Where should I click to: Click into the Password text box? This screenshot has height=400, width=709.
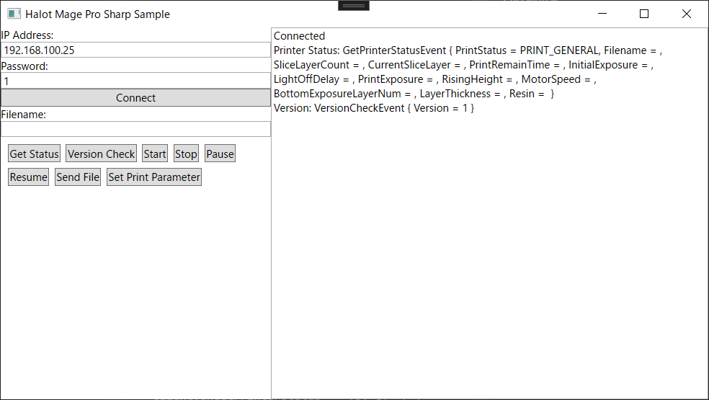point(135,81)
